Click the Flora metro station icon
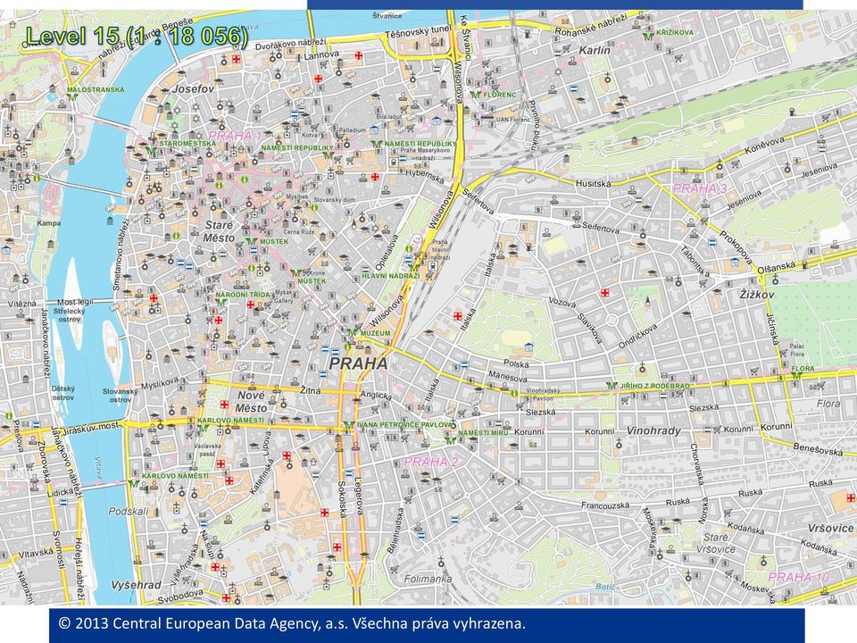Screen dimensions: 857x643 [797, 376]
